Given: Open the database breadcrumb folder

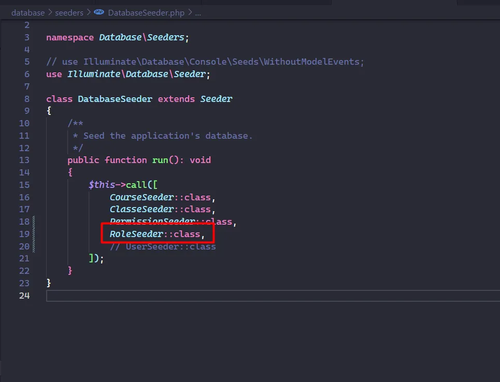Looking at the screenshot, I should pos(28,12).
